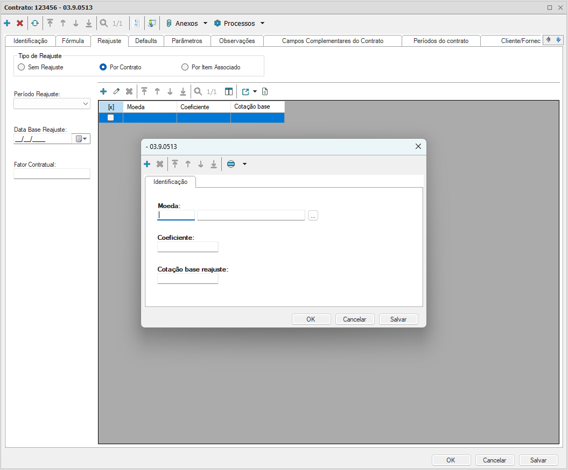Expand the Período Reajuste combo box
The image size is (568, 470).
tap(86, 104)
